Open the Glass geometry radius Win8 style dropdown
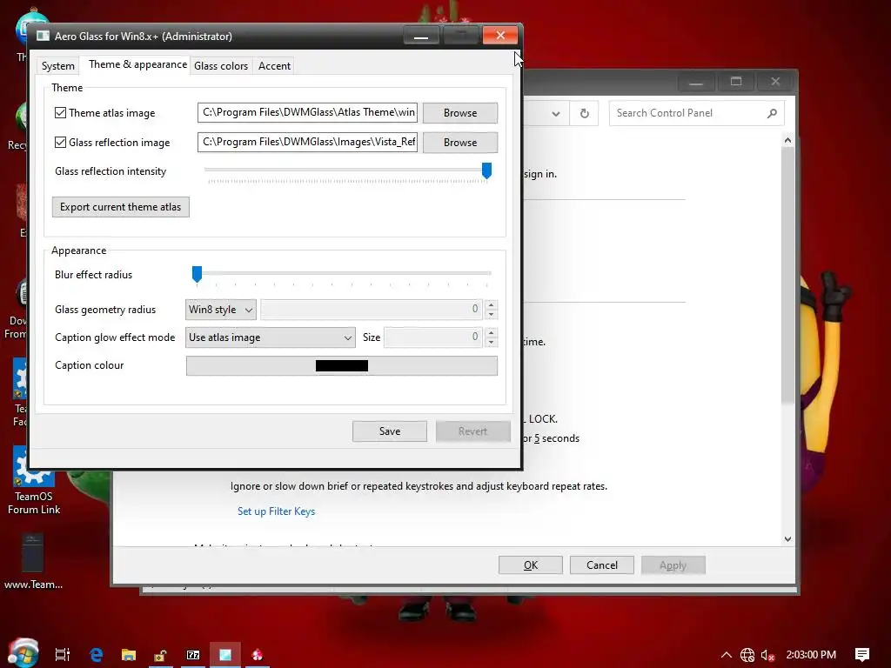The image size is (891, 668). (220, 310)
